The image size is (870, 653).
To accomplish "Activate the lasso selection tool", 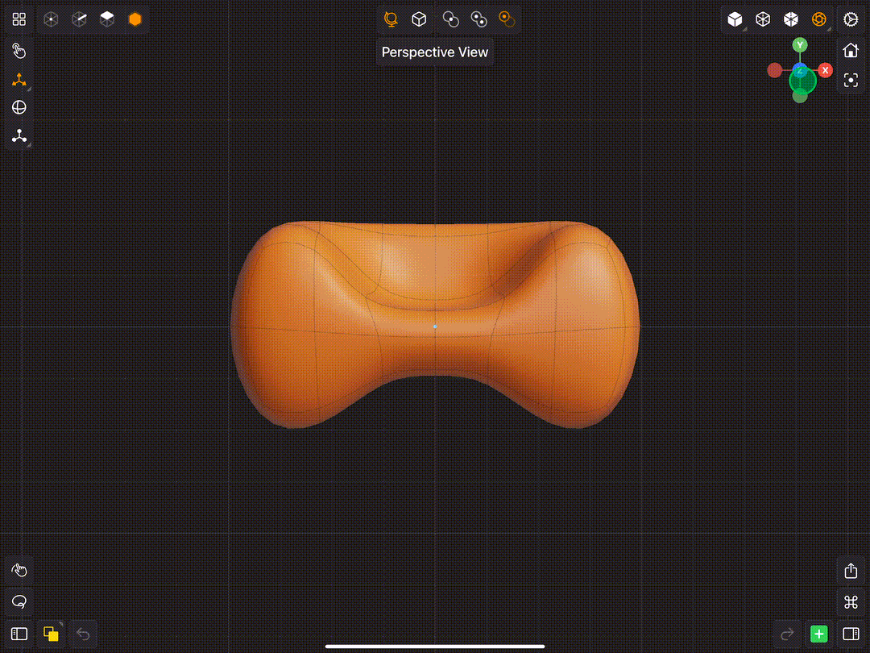I will pos(19,602).
